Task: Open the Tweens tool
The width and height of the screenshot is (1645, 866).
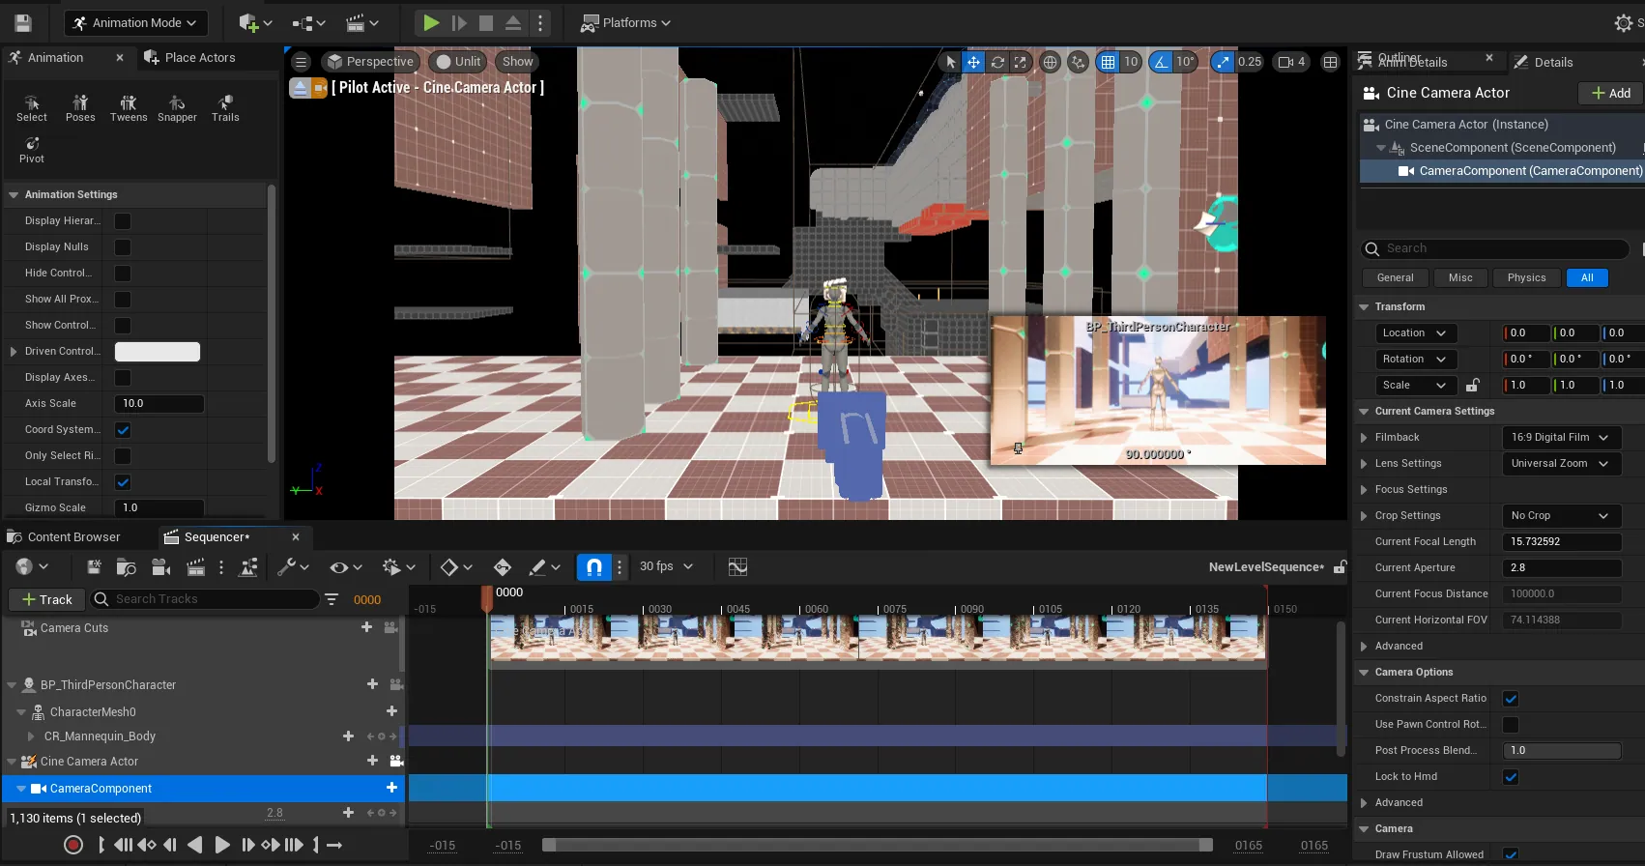Action: pyautogui.click(x=129, y=108)
